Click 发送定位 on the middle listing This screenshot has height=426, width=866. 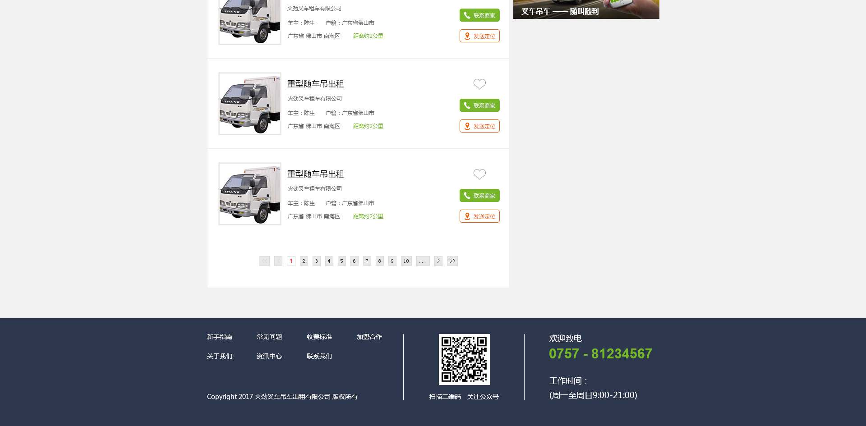479,126
